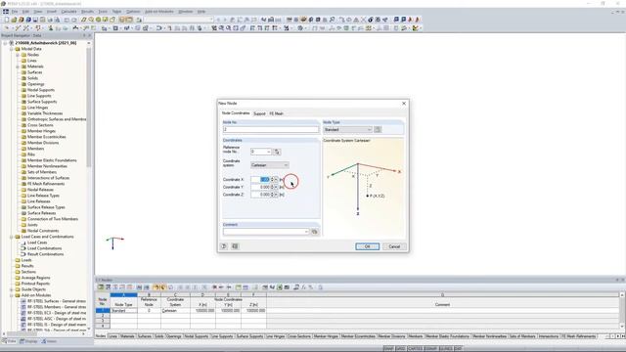The width and height of the screenshot is (626, 352).
Task: Select Nodal Supports in navigator tree
Action: (41, 90)
